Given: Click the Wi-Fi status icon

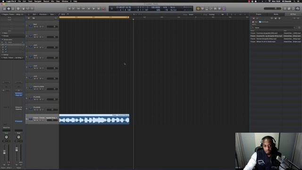Looking at the screenshot, I should [x=269, y=1].
